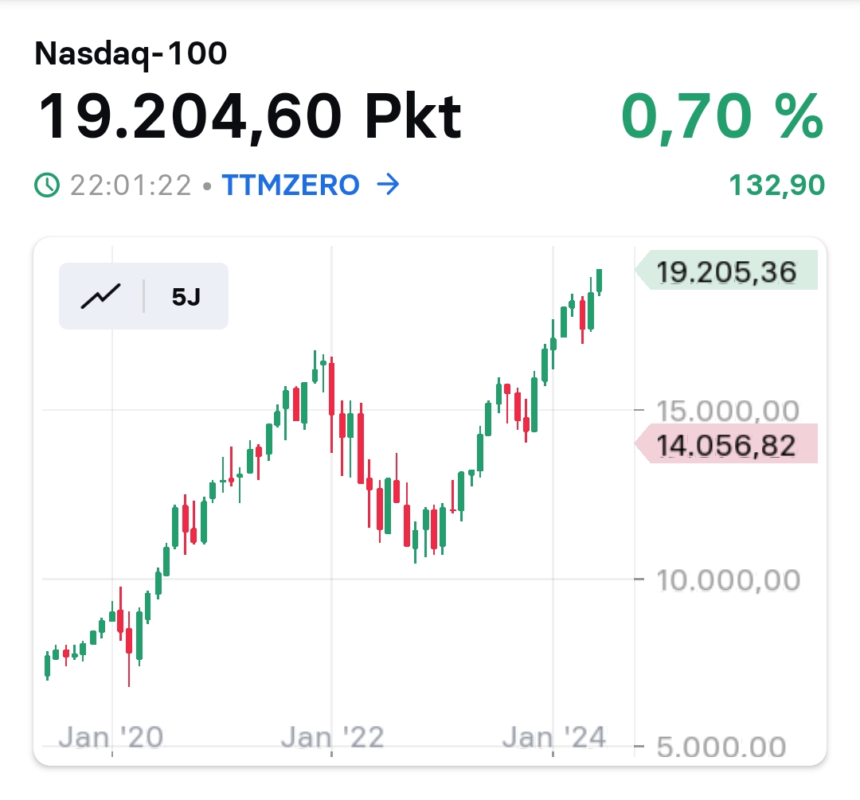Click the 22:01:22 timestamp
The height and width of the screenshot is (800, 860).
tap(131, 185)
